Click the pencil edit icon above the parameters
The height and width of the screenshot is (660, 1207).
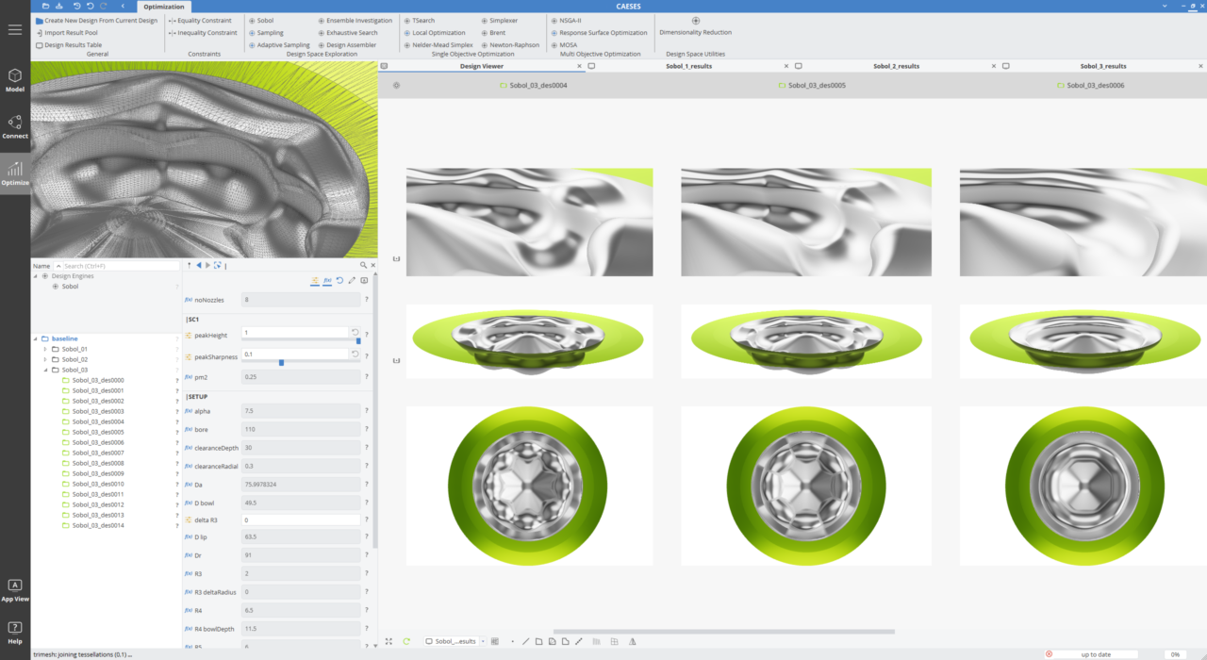click(352, 280)
